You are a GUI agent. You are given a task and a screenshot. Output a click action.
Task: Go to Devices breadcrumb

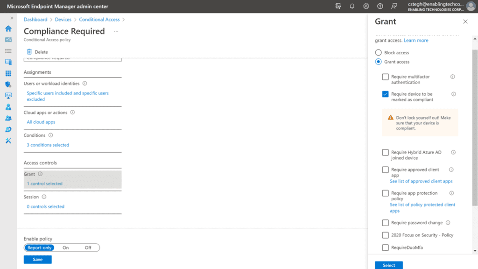pos(63,20)
